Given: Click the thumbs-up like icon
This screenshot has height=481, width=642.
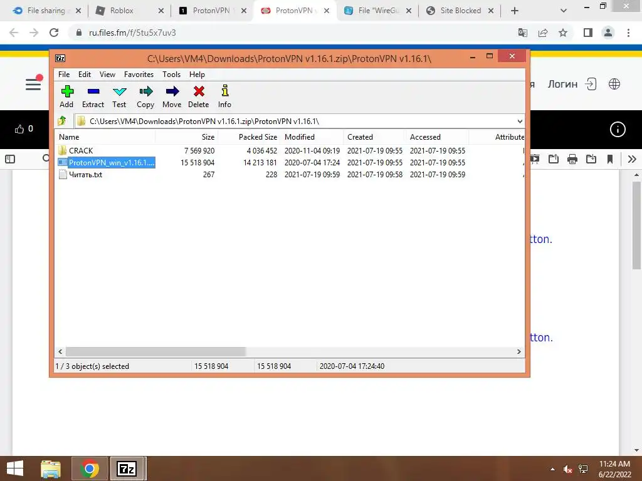Looking at the screenshot, I should coord(19,129).
